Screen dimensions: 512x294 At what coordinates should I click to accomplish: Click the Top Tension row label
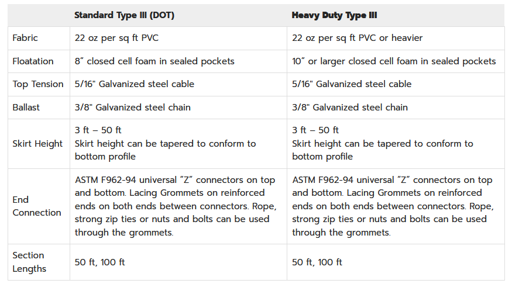click(x=38, y=84)
